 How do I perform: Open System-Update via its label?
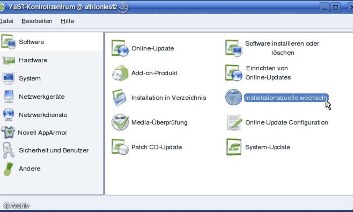coord(268,147)
